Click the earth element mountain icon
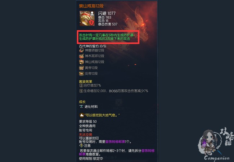234x162 pixels. coord(81,115)
